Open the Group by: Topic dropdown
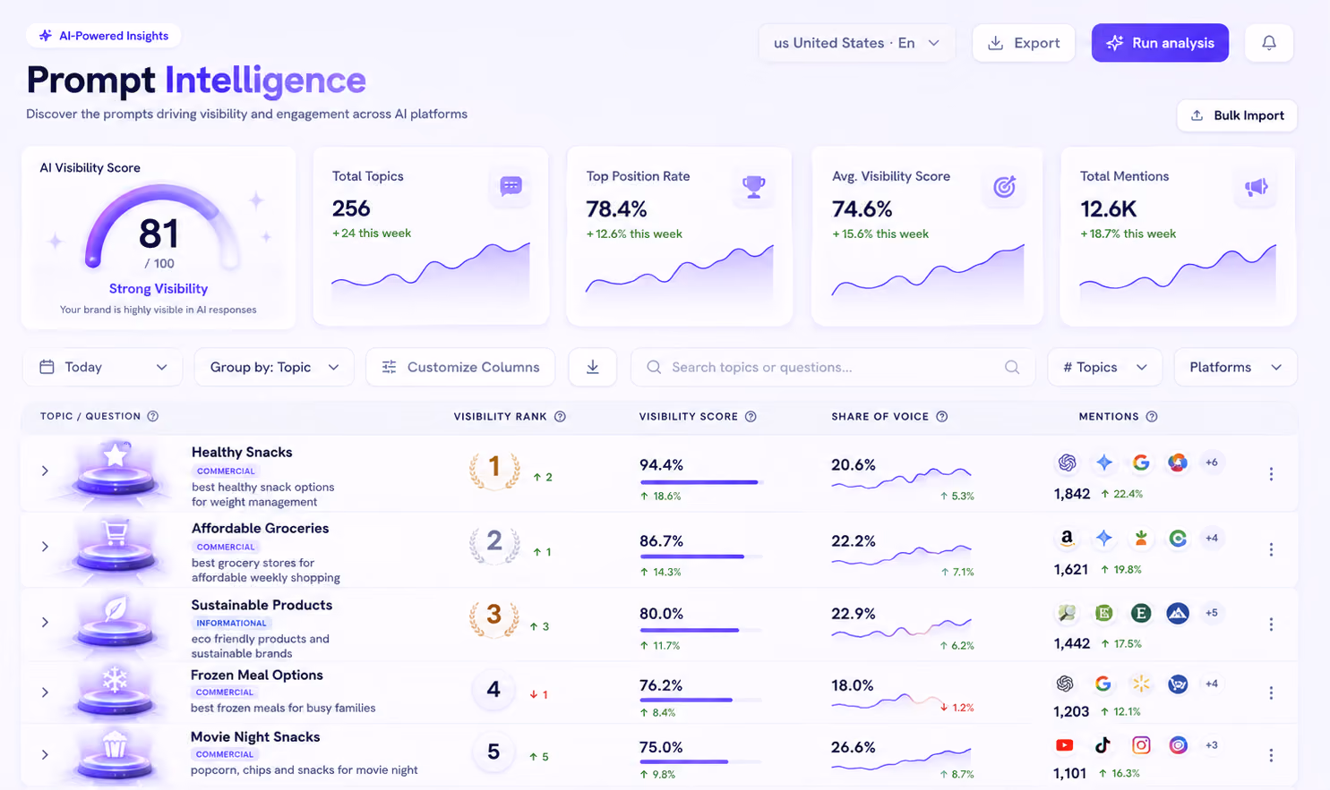The width and height of the screenshot is (1330, 790). pos(274,367)
